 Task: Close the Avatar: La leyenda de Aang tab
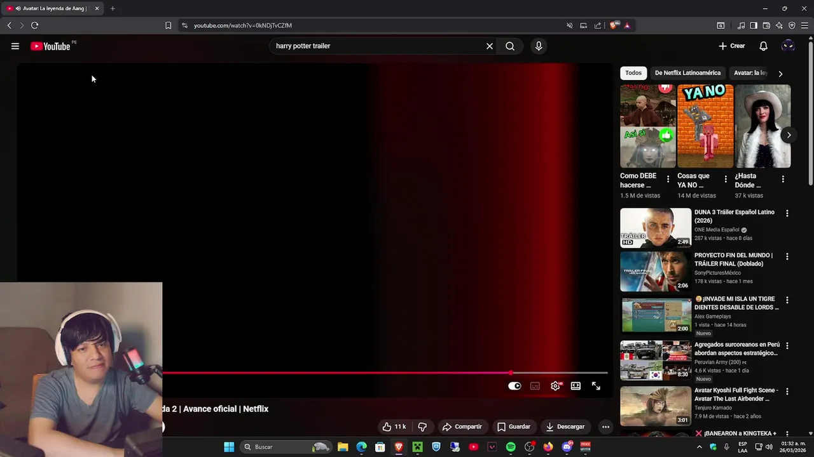tap(97, 8)
